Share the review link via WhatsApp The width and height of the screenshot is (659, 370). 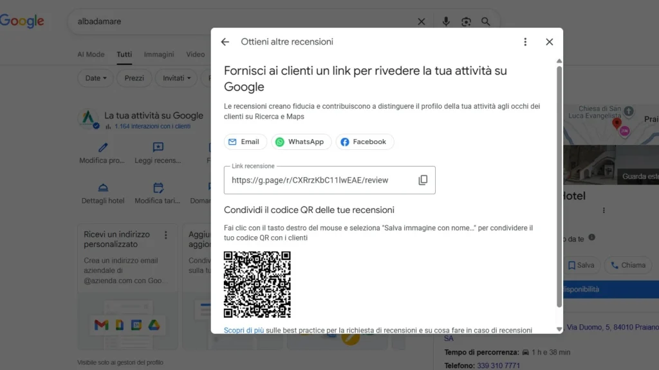(x=301, y=142)
